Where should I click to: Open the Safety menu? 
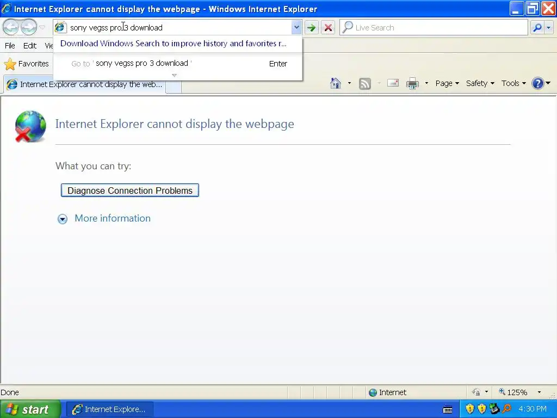click(x=480, y=83)
